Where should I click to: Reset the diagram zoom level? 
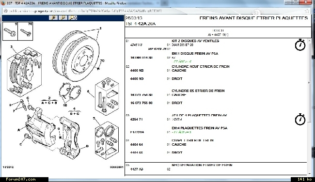tap(73, 18)
